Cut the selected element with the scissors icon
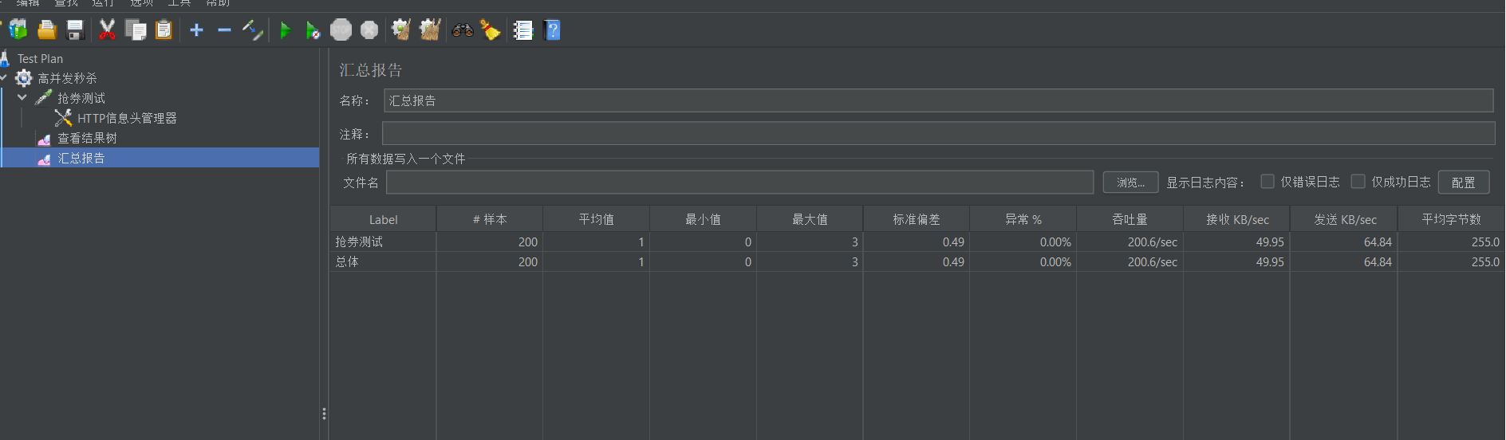The width and height of the screenshot is (1506, 440). click(x=107, y=30)
